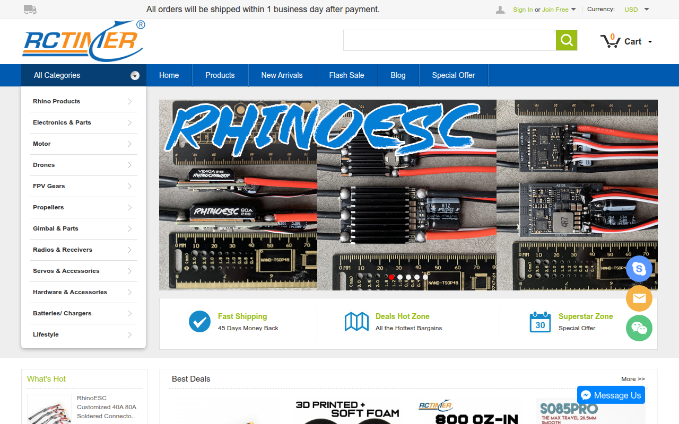Viewport: 679px width, 424px height.
Task: Expand the Join Free account dropdown arrow
Action: coord(573,9)
